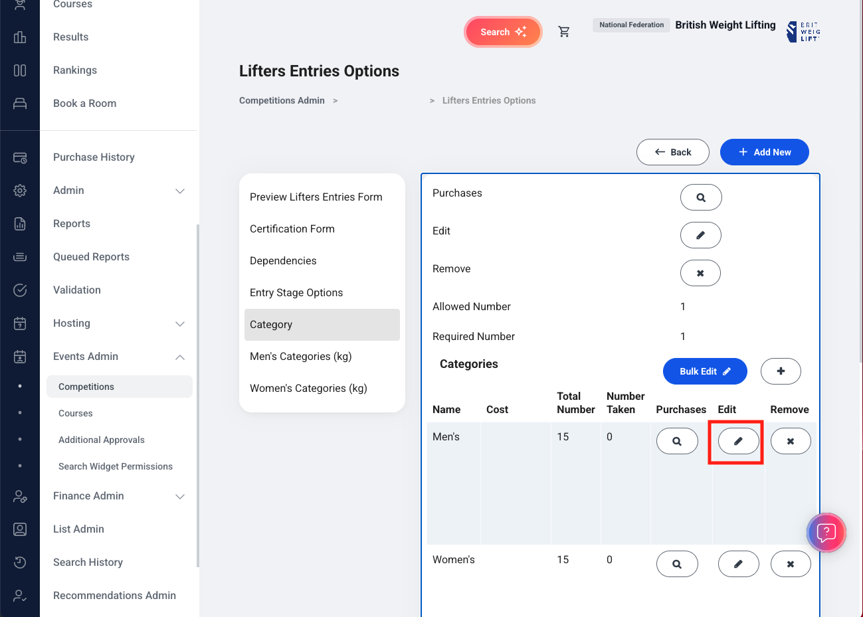
Task: Click the Total Number column header
Action: (576, 403)
